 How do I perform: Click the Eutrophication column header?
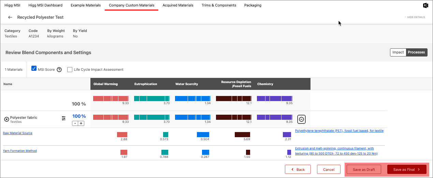[146, 84]
